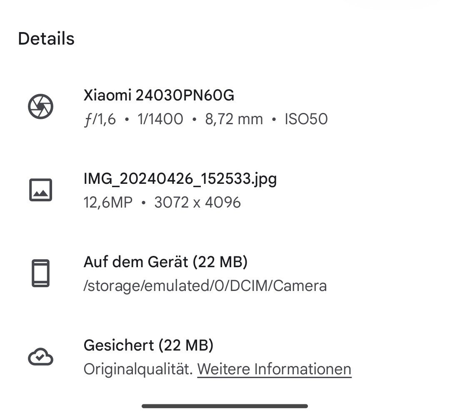The height and width of the screenshot is (416, 450).
Task: Tap the camera aperture icon
Action: tap(40, 107)
